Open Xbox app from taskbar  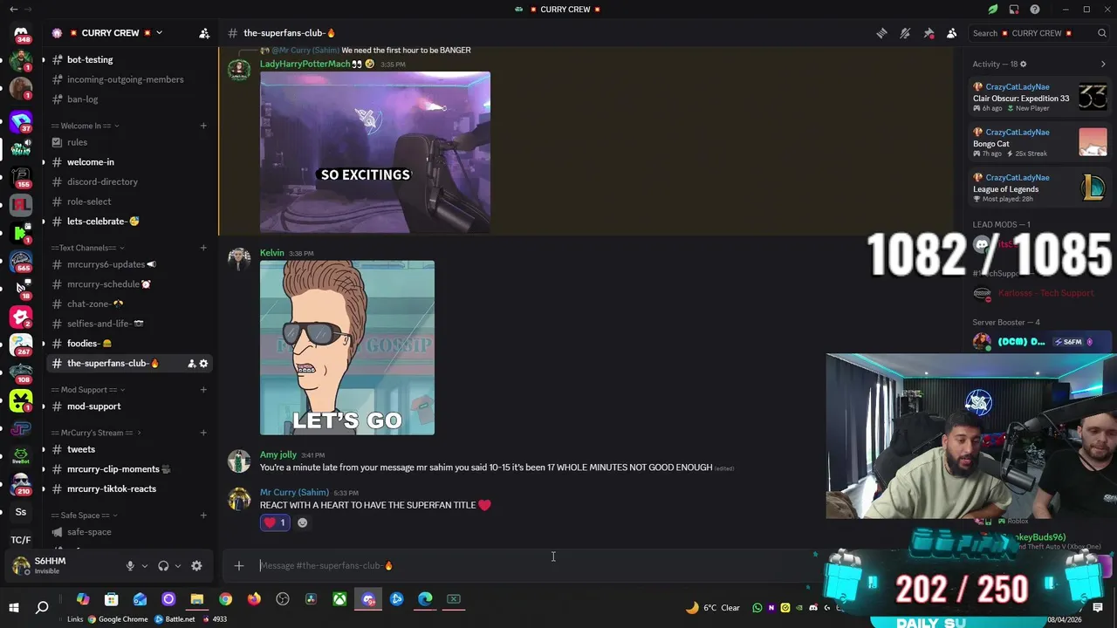click(339, 599)
